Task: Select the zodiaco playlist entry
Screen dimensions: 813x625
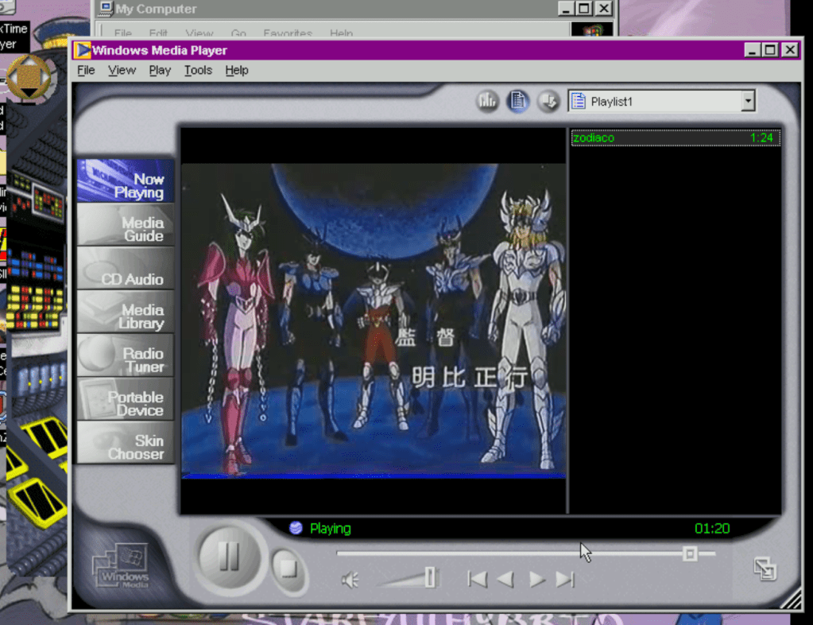Action: pyautogui.click(x=674, y=138)
